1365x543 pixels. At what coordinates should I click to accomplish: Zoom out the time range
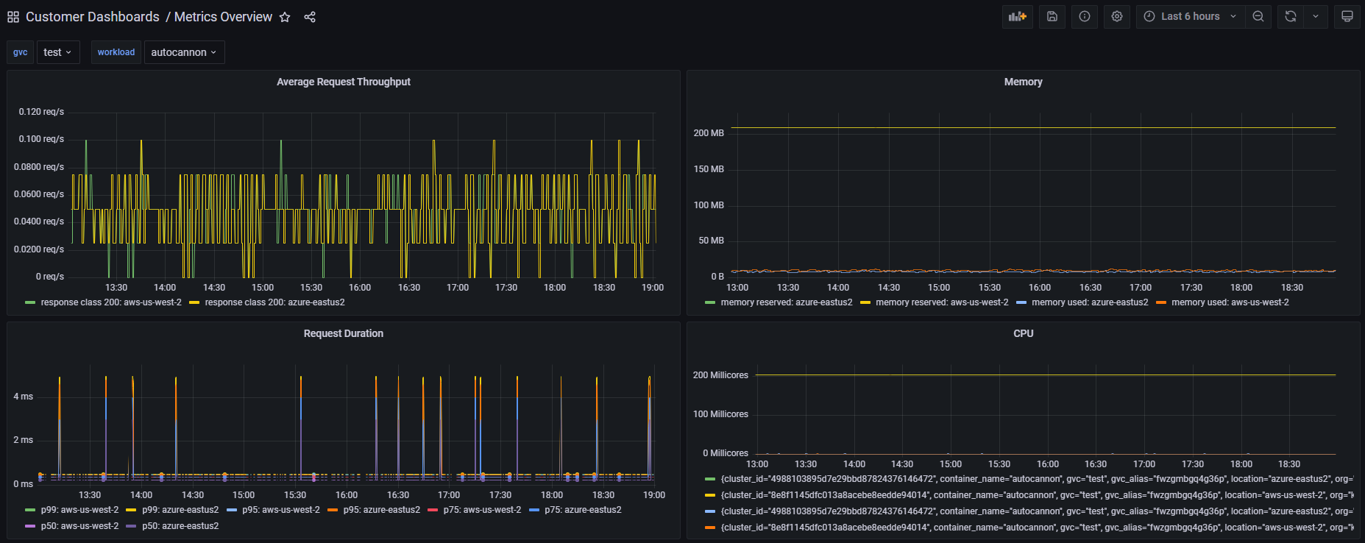1258,16
